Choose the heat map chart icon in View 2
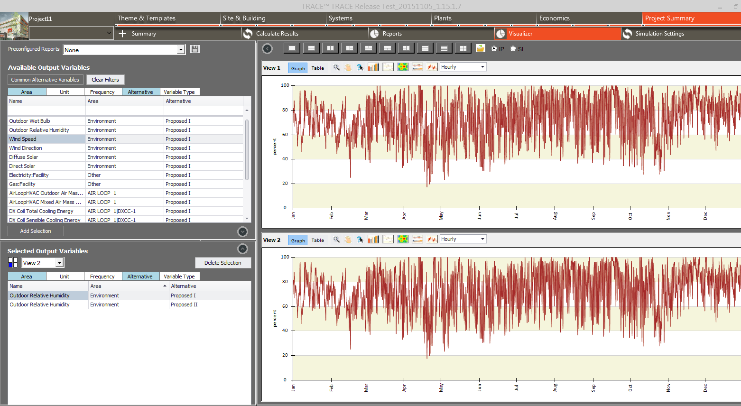This screenshot has height=406, width=741. pos(403,240)
